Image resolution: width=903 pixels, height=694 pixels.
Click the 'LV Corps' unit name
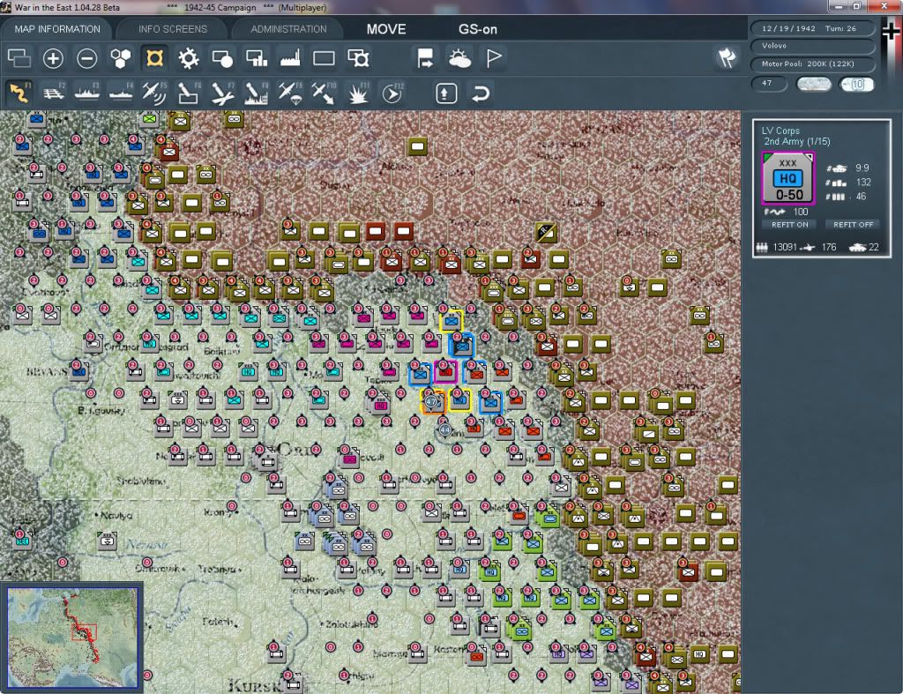[x=780, y=131]
